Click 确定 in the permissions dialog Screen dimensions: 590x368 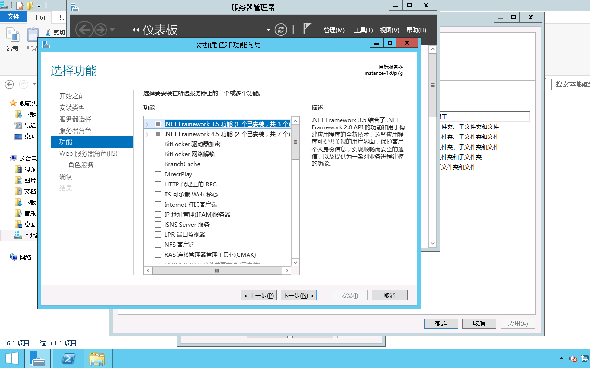pyautogui.click(x=441, y=323)
